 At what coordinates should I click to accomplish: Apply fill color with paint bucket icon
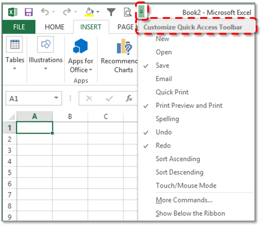89,12
